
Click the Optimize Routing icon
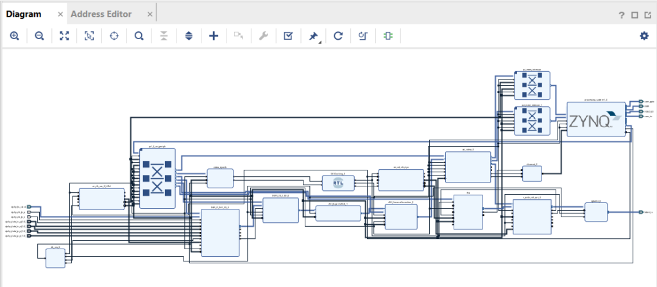(363, 37)
